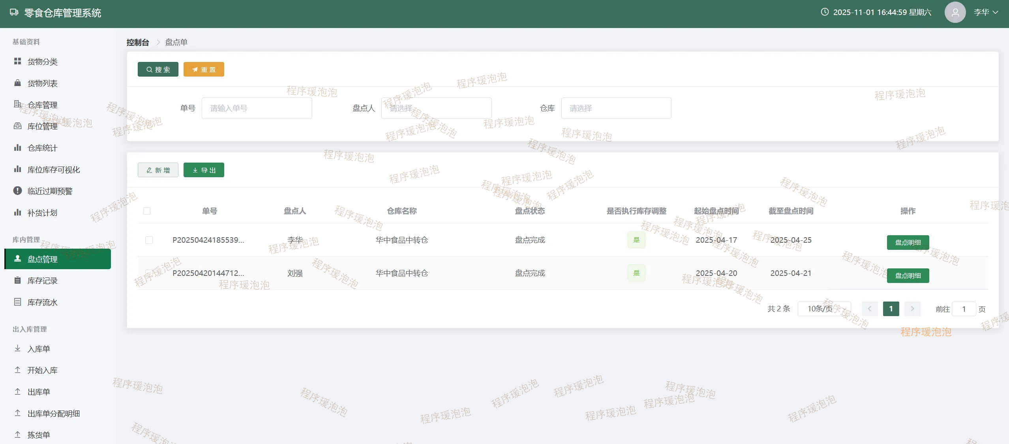Viewport: 1009px width, 444px height.
Task: Check the row for P20250420144712 order
Action: tap(149, 273)
